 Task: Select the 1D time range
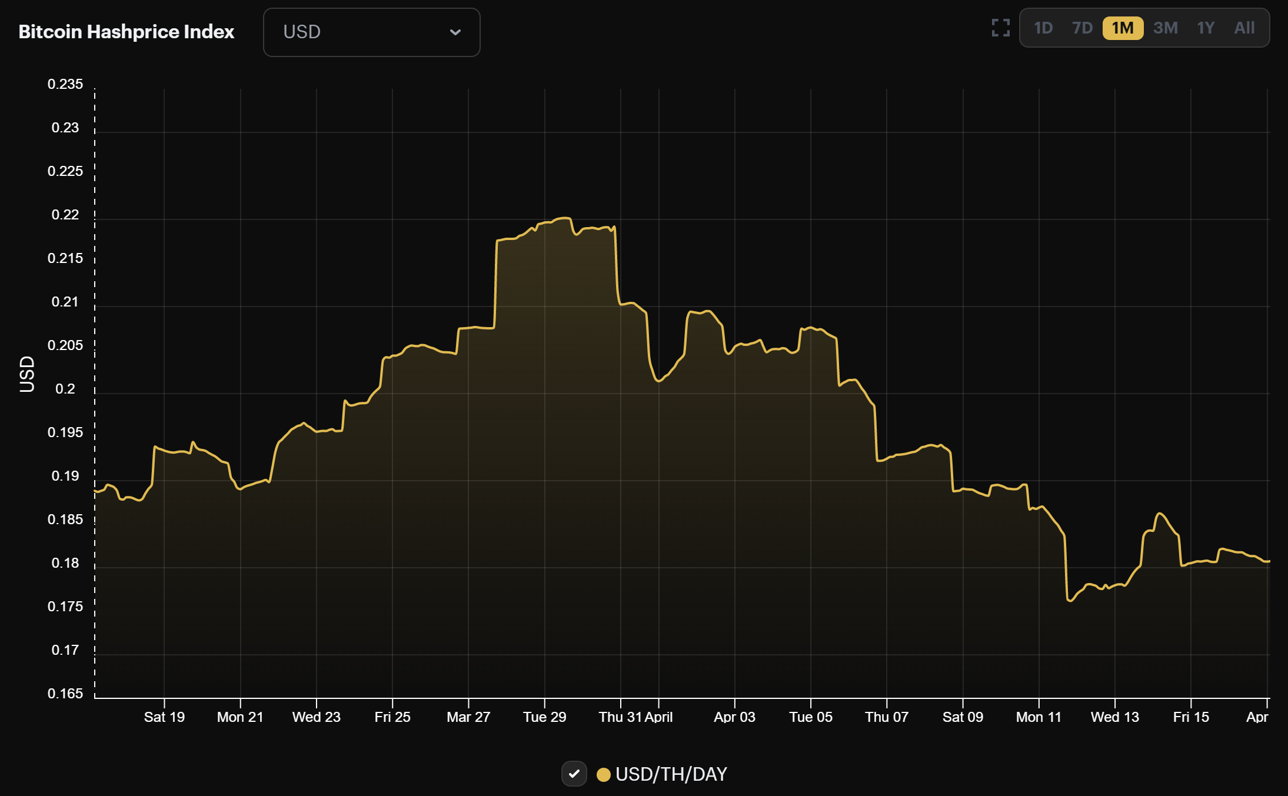coord(1045,27)
